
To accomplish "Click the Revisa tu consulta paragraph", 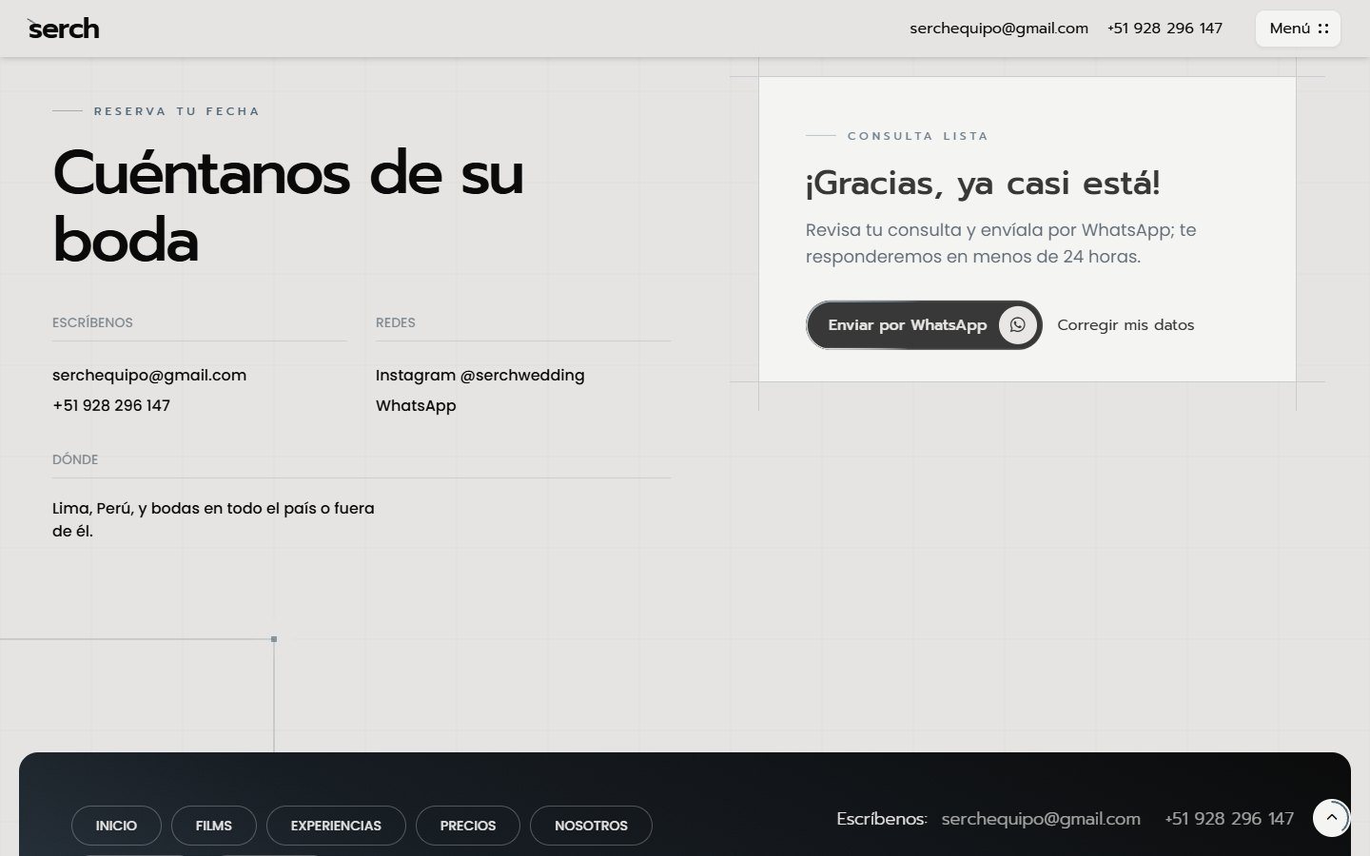I will click(x=1001, y=243).
